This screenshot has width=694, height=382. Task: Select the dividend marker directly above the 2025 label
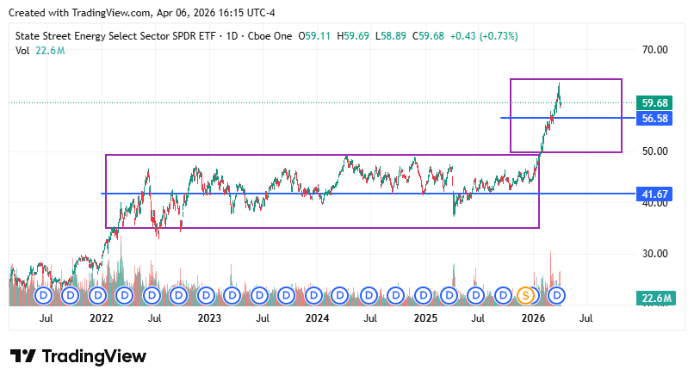click(x=423, y=295)
